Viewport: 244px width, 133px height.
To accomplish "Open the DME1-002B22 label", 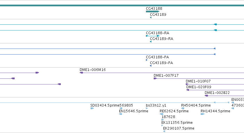I will point(217,93).
